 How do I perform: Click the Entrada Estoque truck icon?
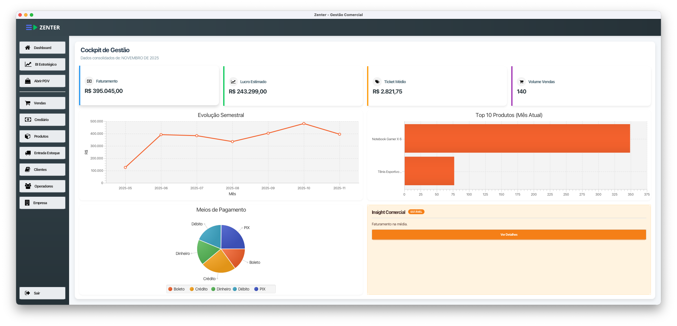[28, 153]
